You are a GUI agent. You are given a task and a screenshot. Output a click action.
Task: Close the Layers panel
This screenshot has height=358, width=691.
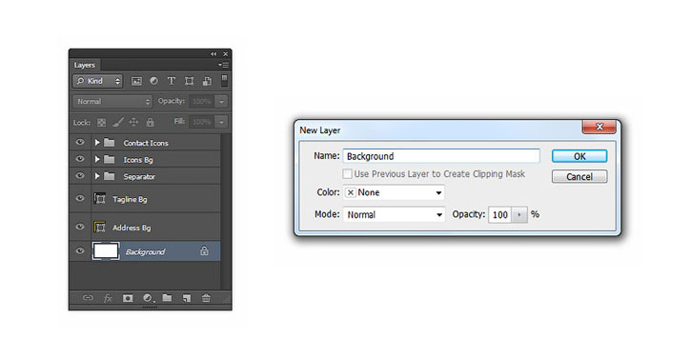pos(226,53)
